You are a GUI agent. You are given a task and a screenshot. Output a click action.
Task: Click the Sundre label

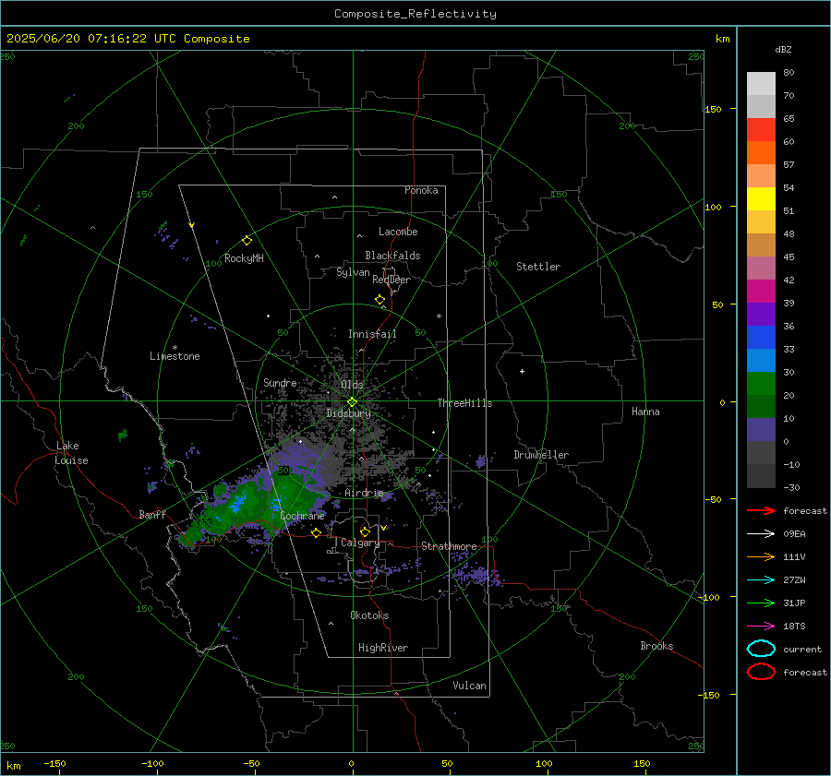pyautogui.click(x=280, y=383)
